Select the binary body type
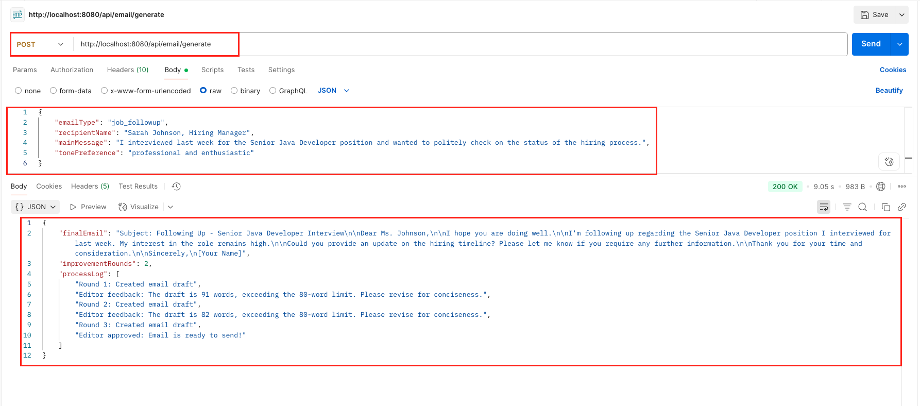 234,91
